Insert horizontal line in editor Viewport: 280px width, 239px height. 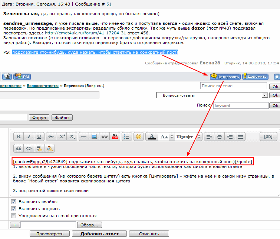click(x=84, y=137)
